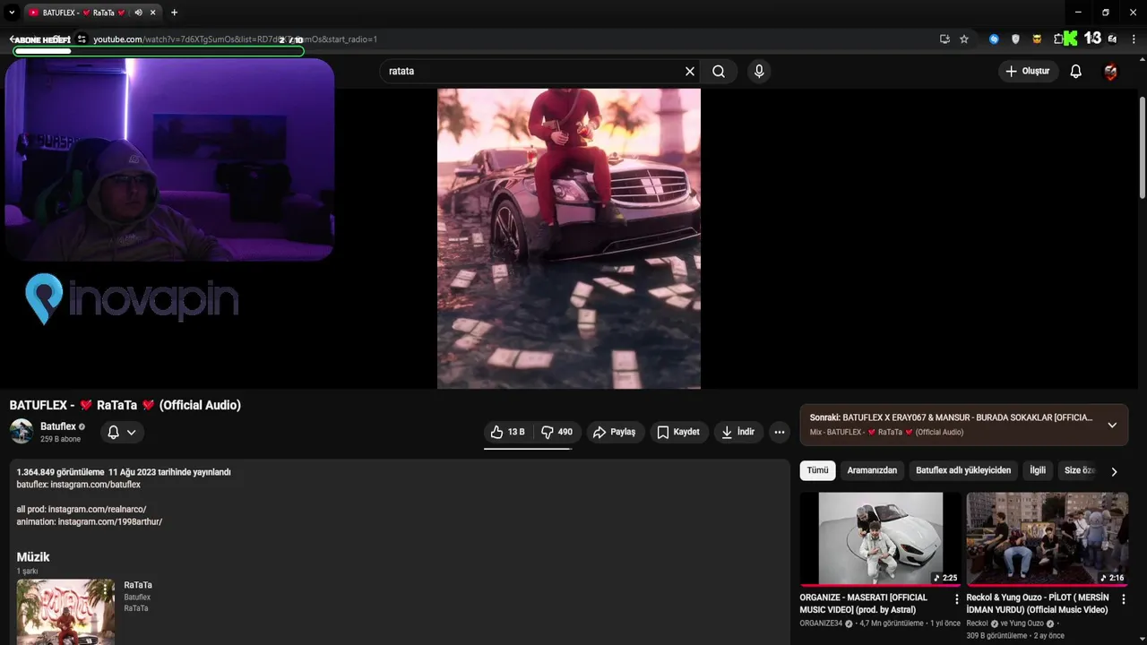Open the ORGANIZE - MASERATI title link

(x=864, y=604)
